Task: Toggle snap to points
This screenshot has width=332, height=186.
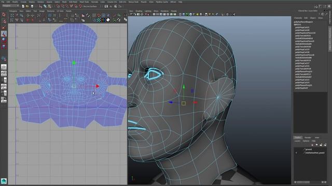Action: 67,6
